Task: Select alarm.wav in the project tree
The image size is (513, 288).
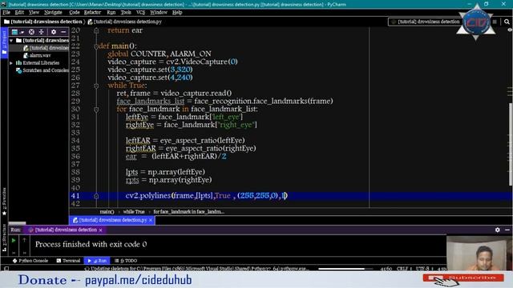Action: pos(37,55)
